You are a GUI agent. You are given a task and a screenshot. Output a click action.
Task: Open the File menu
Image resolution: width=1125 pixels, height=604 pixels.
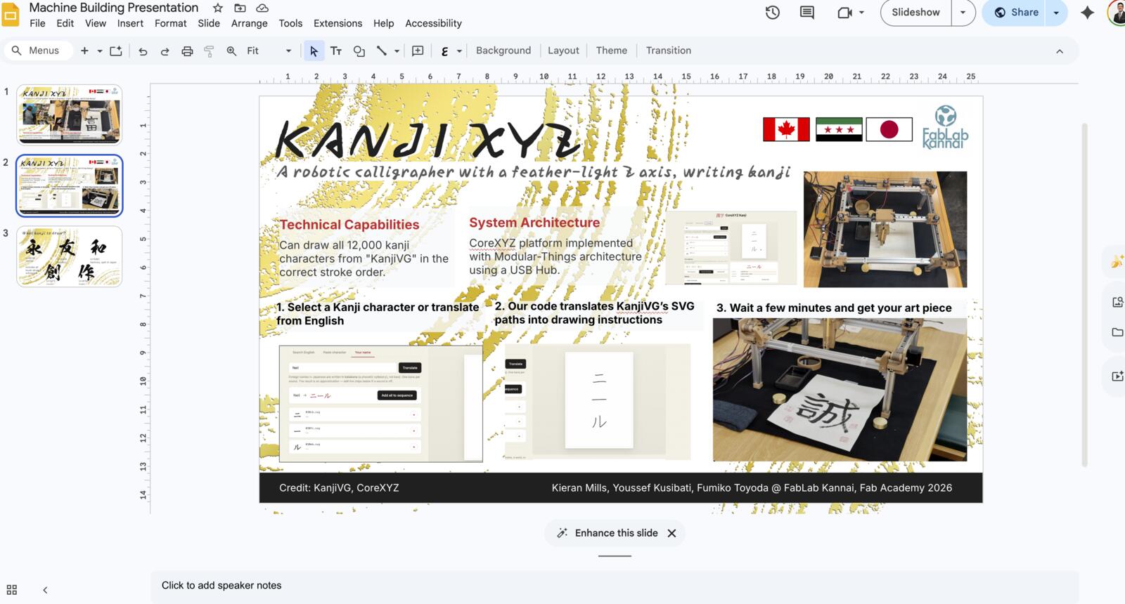click(37, 23)
